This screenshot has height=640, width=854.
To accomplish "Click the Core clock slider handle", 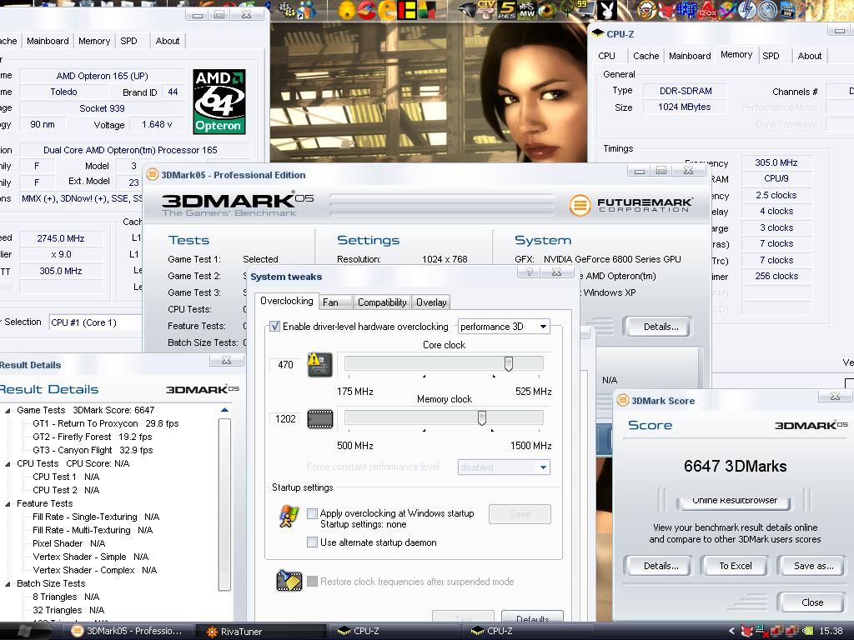I will click(508, 363).
